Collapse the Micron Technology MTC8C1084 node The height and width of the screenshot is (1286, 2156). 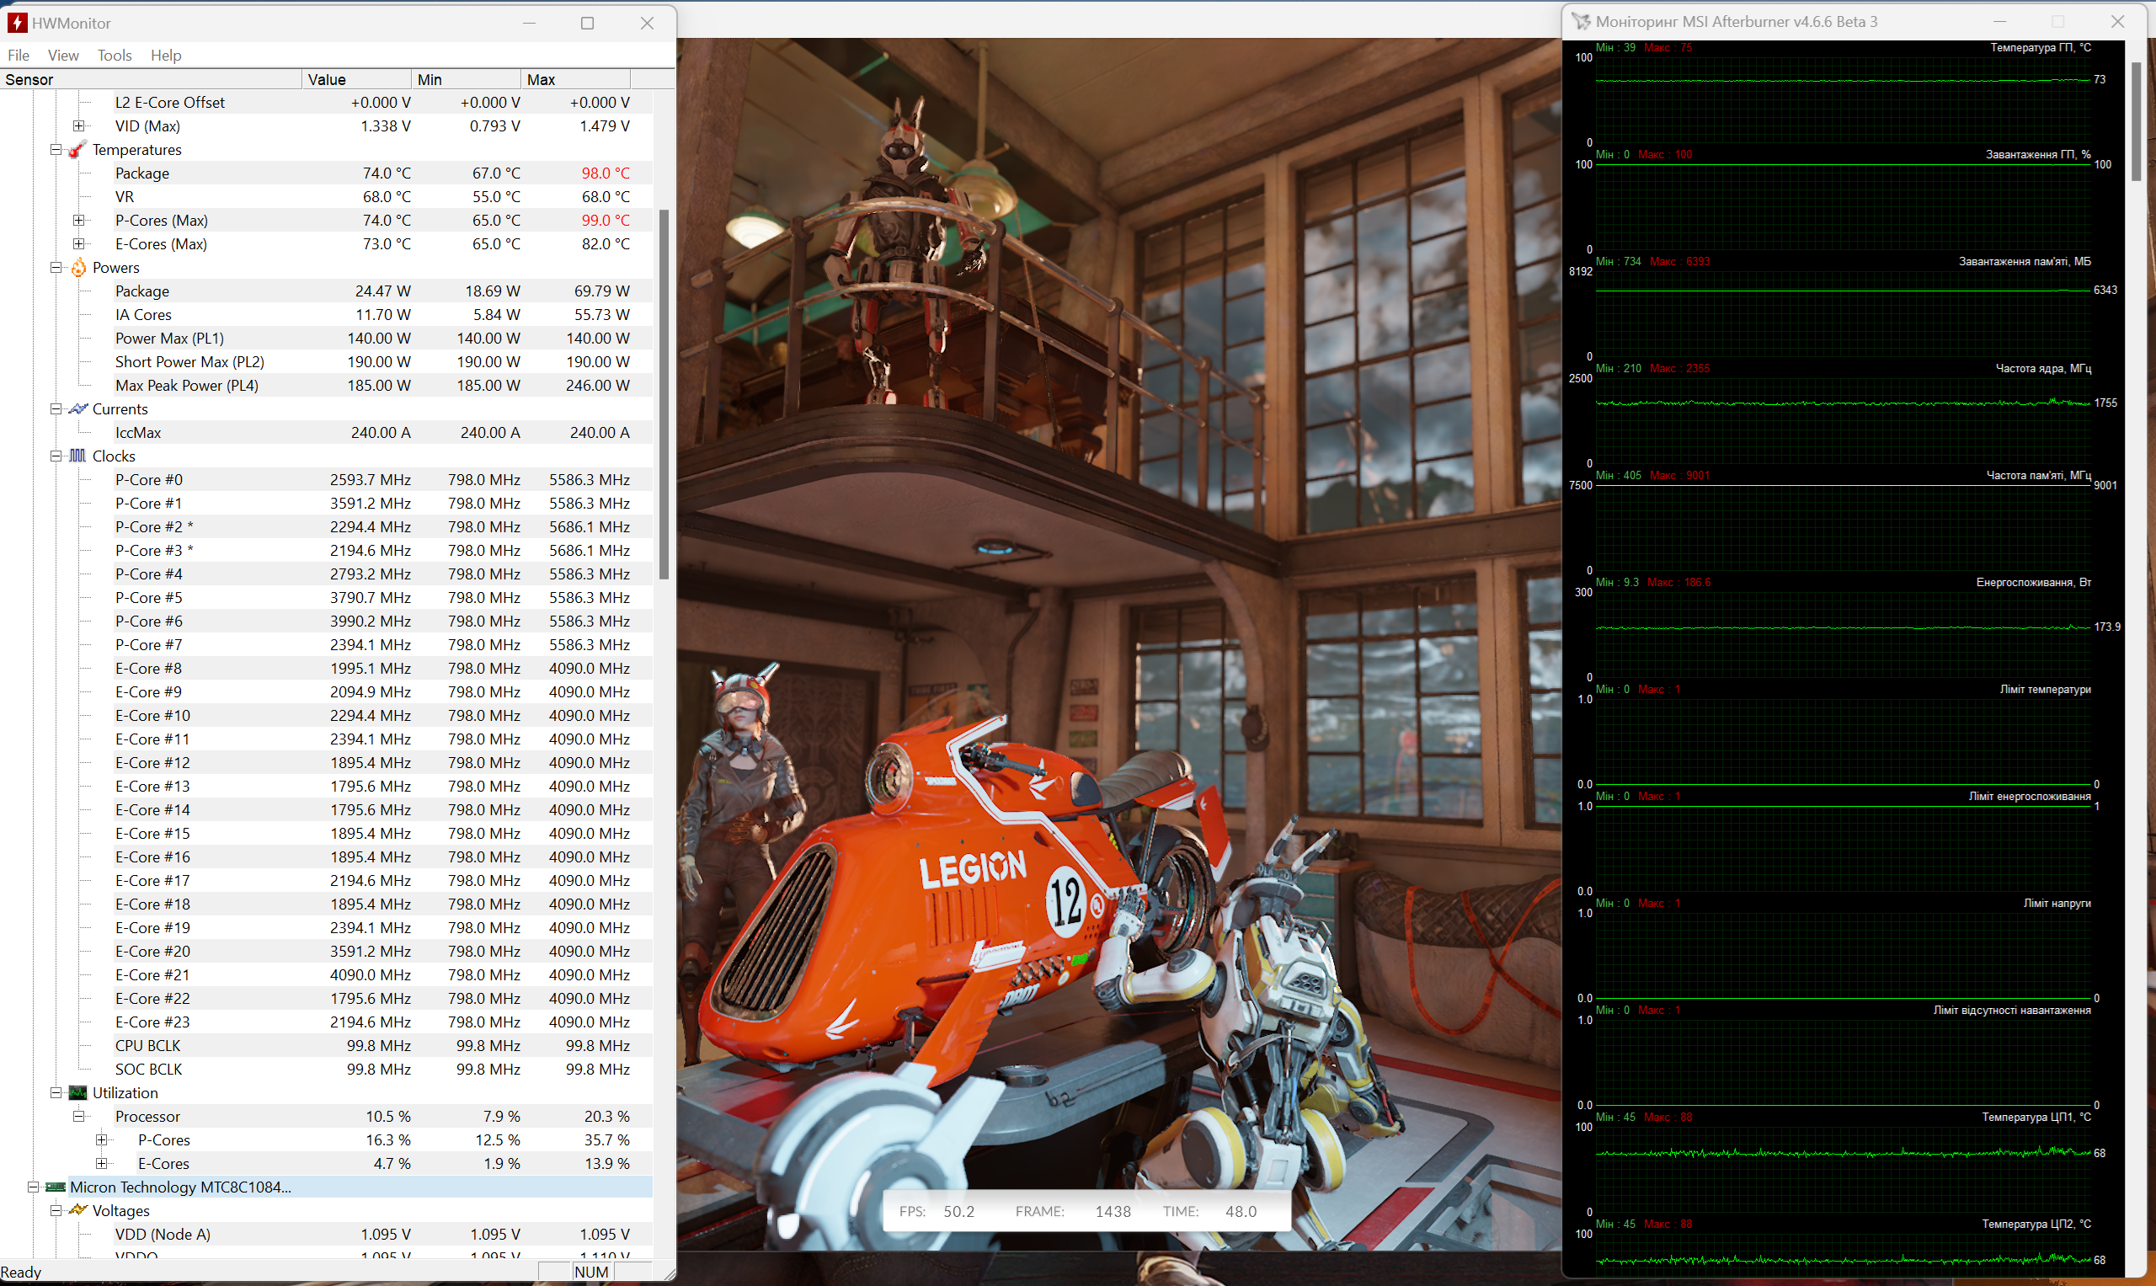[34, 1187]
